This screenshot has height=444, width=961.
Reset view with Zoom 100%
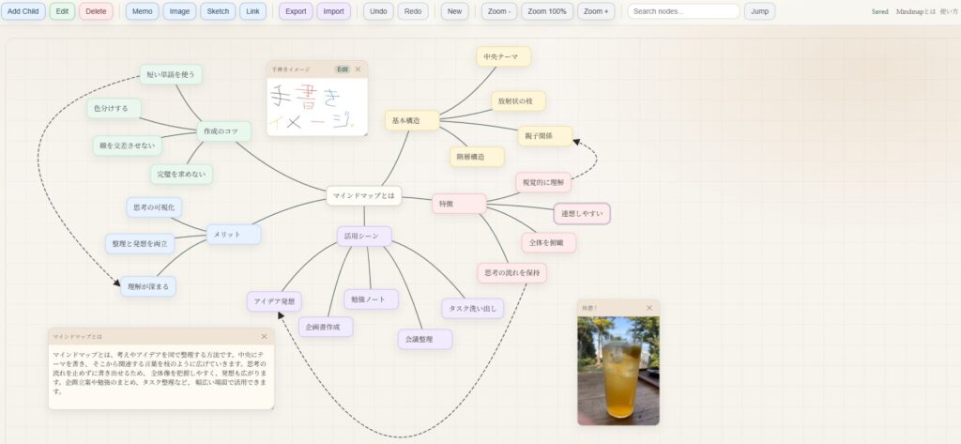click(546, 11)
